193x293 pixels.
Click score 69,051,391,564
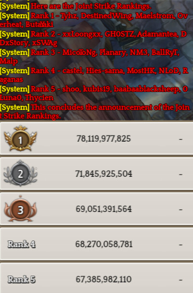pos(103,209)
